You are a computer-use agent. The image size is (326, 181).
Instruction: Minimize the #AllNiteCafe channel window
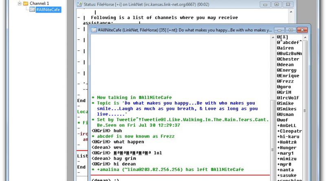click(x=280, y=30)
